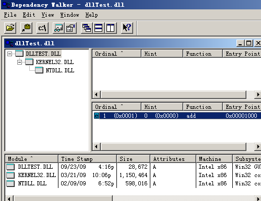Click the size value 1,150,464
The height and width of the screenshot is (201, 261).
pyautogui.click(x=134, y=175)
